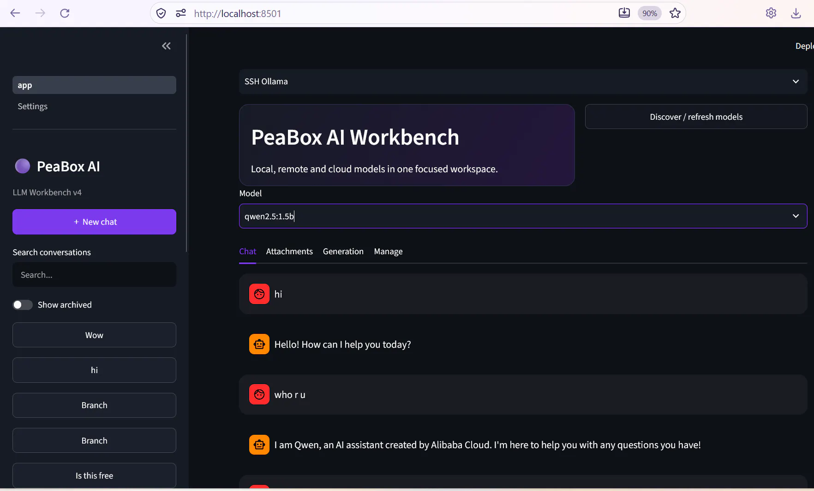Open site permissions icon in address bar

[x=181, y=13]
